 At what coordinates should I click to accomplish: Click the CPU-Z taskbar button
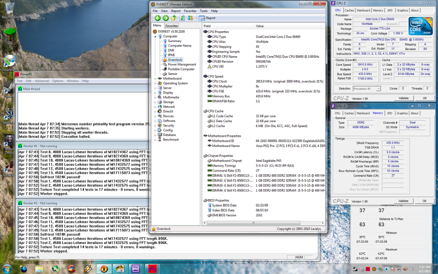[x=135, y=269]
